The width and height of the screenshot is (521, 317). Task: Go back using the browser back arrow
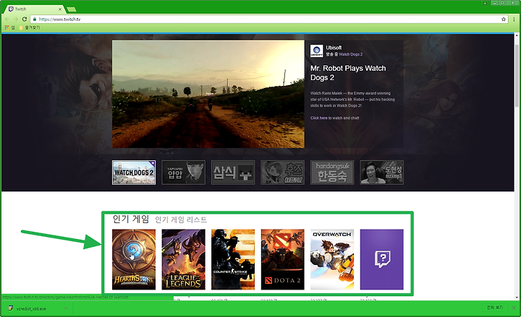7,19
